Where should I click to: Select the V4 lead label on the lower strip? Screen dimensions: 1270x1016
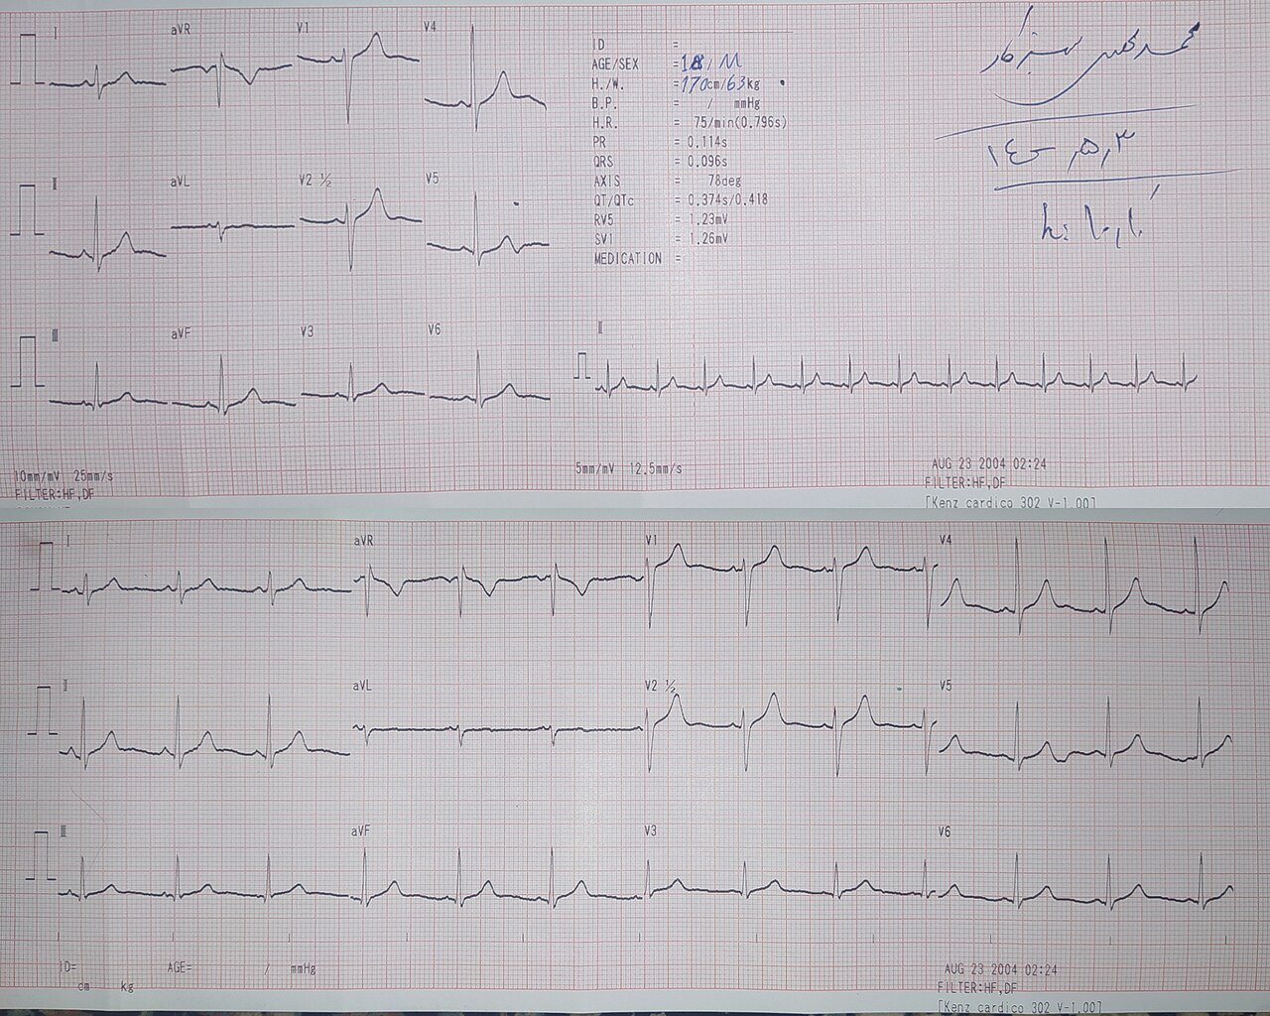[945, 540]
